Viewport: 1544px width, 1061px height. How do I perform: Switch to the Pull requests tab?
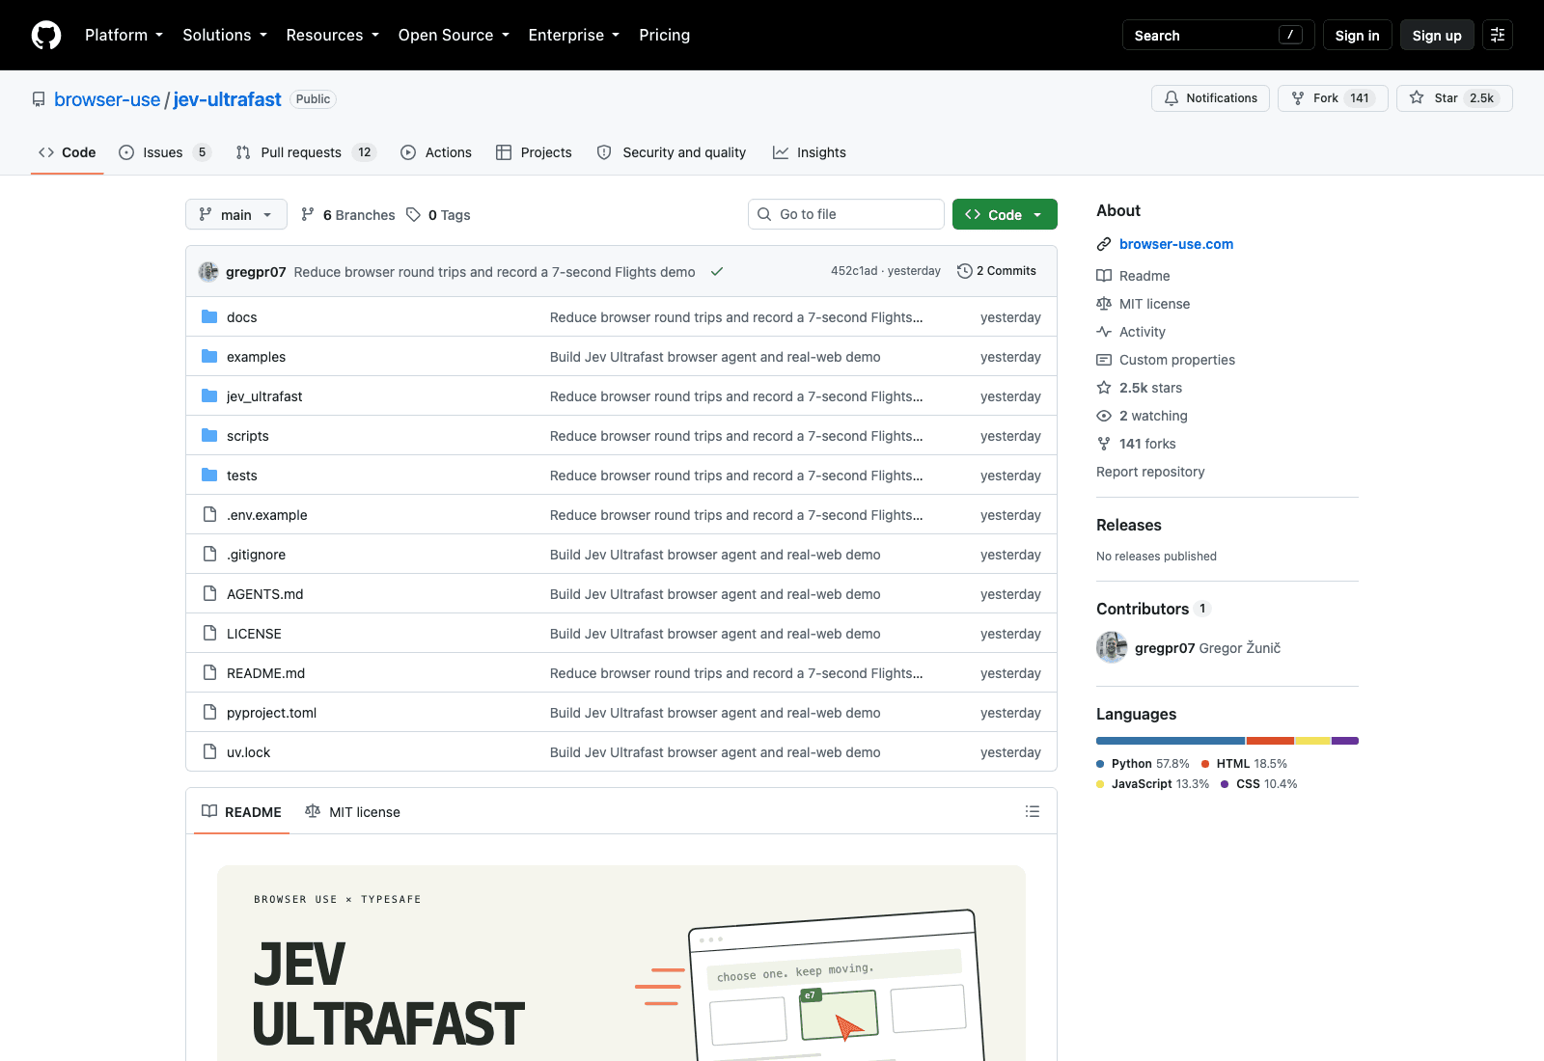coord(305,152)
